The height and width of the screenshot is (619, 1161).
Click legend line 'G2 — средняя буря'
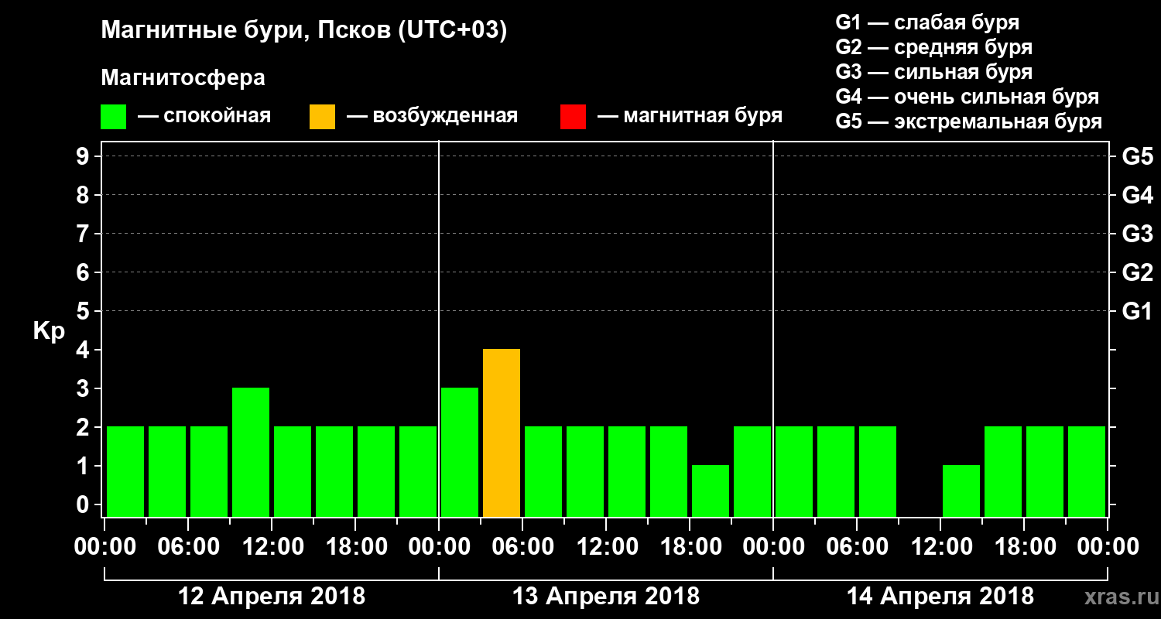click(934, 47)
